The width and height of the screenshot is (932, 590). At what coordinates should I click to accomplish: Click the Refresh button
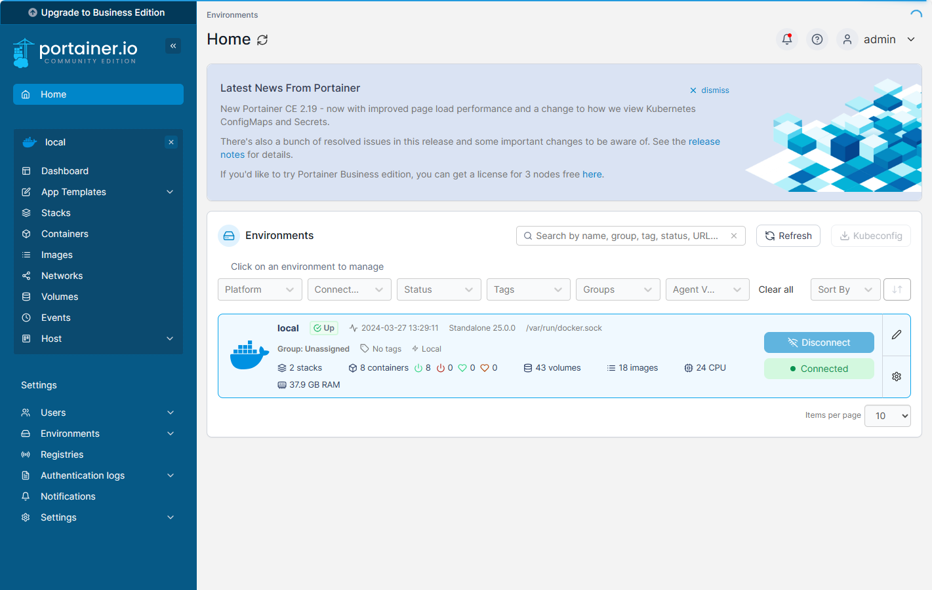point(788,236)
